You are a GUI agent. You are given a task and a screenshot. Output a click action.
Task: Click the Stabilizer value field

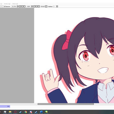54,6
